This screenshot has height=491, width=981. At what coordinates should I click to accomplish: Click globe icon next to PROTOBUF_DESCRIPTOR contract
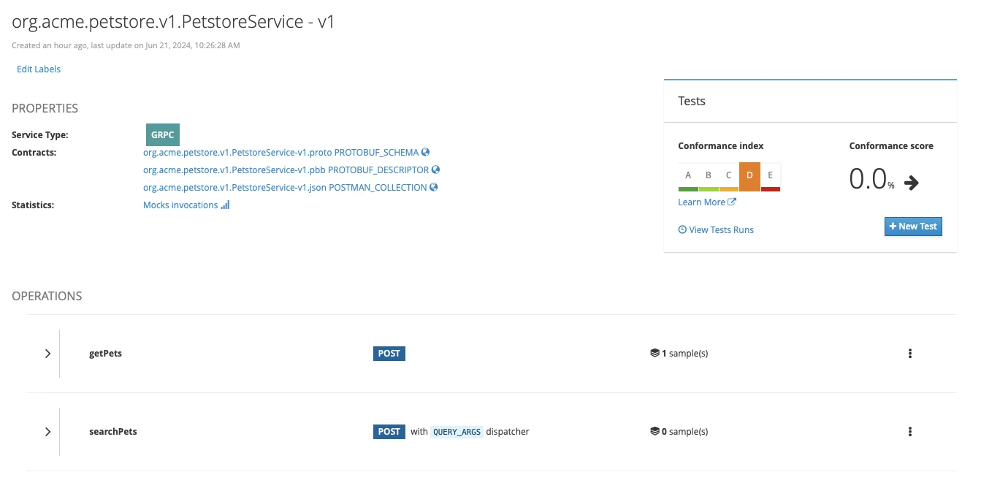pyautogui.click(x=435, y=170)
